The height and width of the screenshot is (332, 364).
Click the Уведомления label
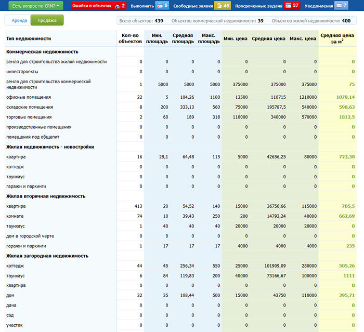(x=318, y=6)
